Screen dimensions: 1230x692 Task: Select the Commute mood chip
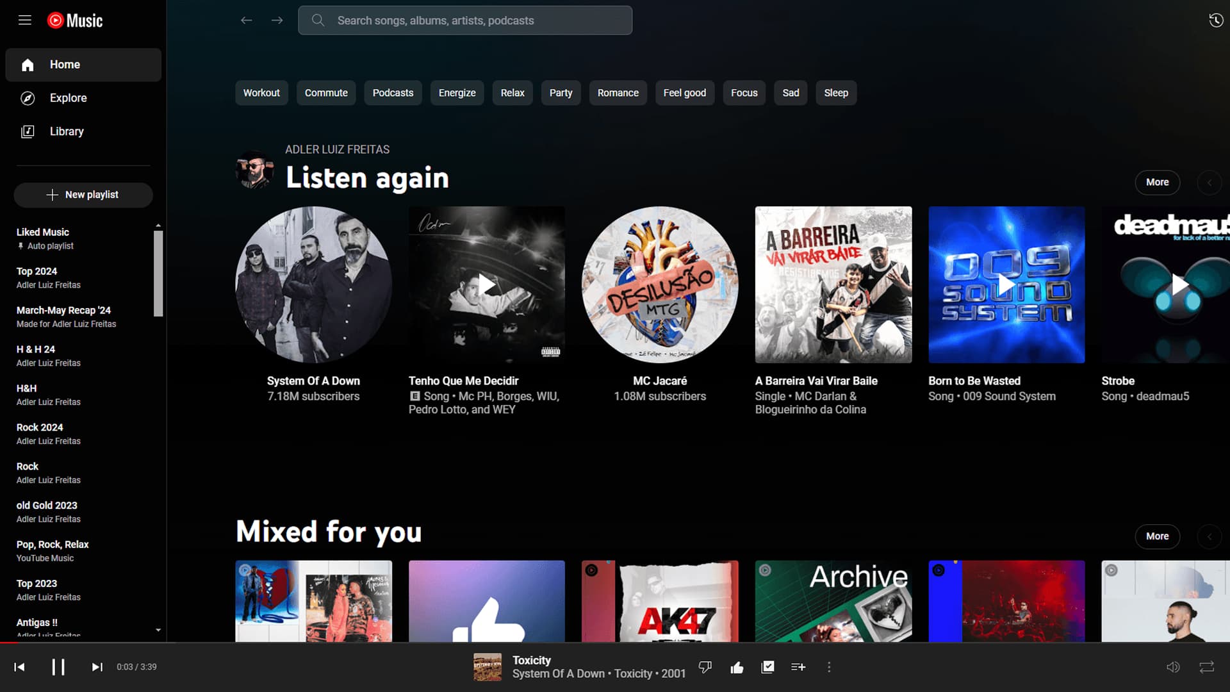point(326,93)
